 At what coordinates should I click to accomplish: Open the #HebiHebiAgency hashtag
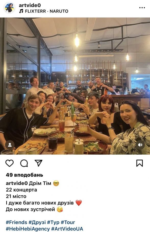click(x=28, y=229)
